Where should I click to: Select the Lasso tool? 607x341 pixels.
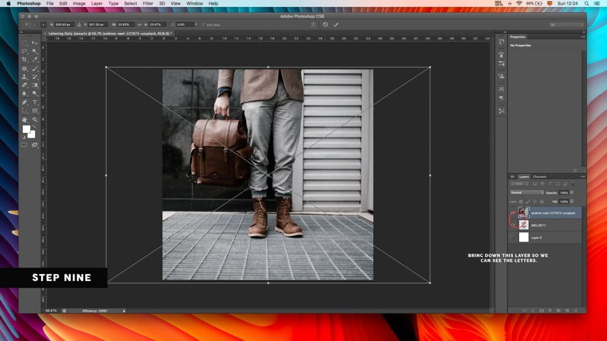pos(24,52)
